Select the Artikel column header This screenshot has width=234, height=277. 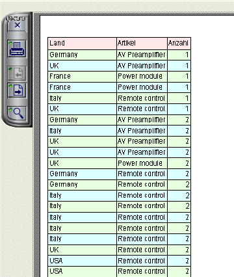142,43
